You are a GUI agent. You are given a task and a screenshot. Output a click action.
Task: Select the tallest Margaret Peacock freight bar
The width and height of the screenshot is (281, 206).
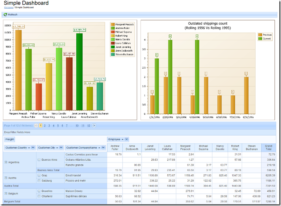(18, 70)
